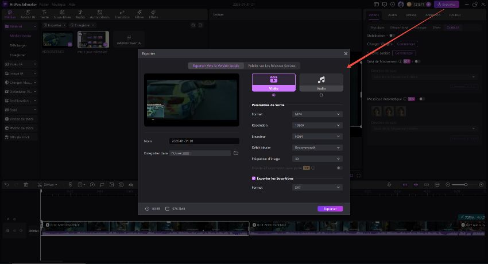
Task: Open the Débit binaire dropdown
Action: pos(317,147)
